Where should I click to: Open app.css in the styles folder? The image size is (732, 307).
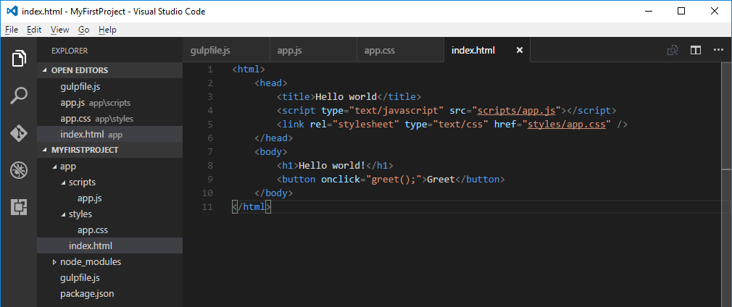[x=109, y=230]
